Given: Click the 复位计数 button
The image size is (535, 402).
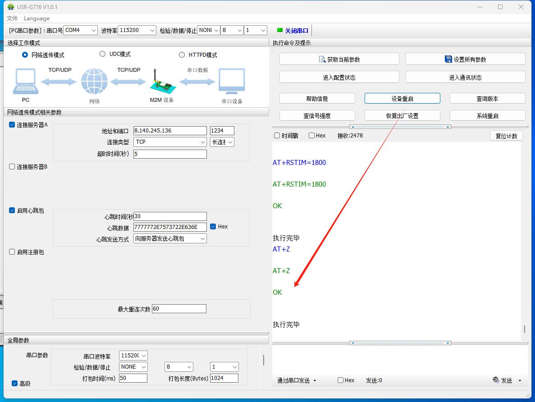Looking at the screenshot, I should click(506, 136).
